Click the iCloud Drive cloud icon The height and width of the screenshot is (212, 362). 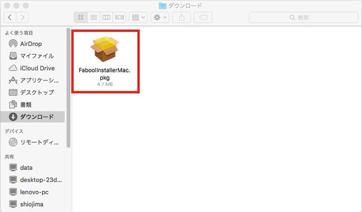[x=13, y=68]
